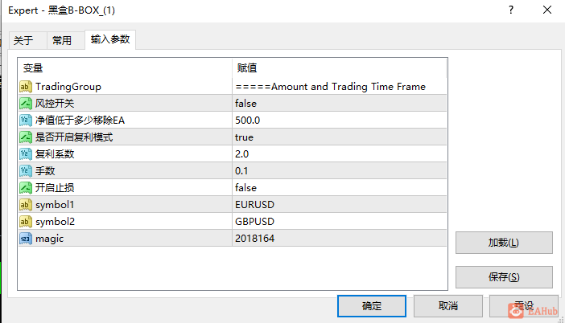Click the 手数 double type icon
Viewport: 565px width, 323px height.
(26, 171)
